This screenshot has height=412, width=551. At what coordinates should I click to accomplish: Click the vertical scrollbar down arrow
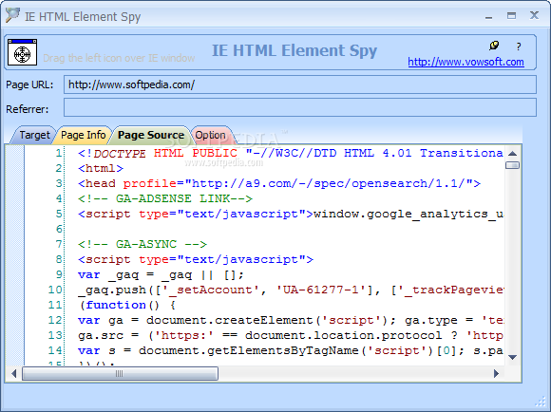[x=512, y=357]
